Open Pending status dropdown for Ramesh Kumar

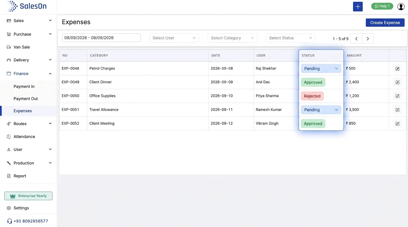click(321, 110)
